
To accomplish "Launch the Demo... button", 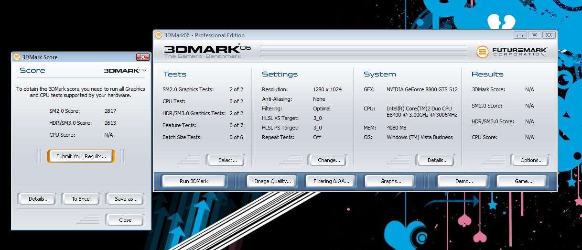I will click(463, 181).
